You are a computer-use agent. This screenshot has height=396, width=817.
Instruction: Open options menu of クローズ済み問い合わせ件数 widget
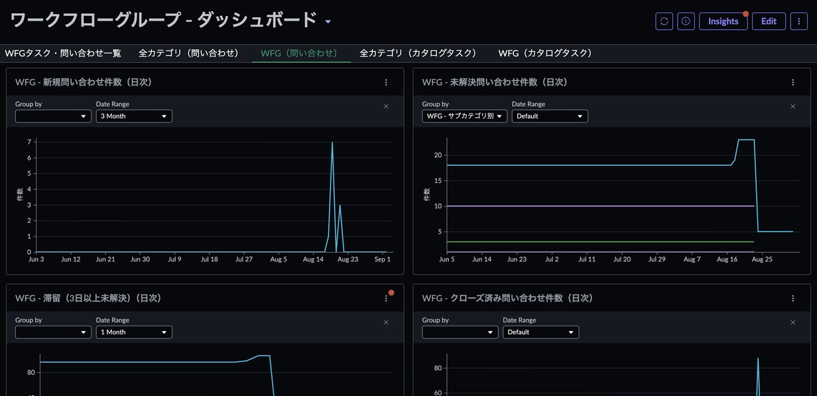point(792,298)
